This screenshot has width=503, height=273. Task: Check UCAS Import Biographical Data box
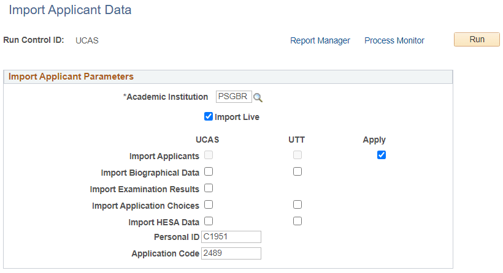tap(209, 171)
